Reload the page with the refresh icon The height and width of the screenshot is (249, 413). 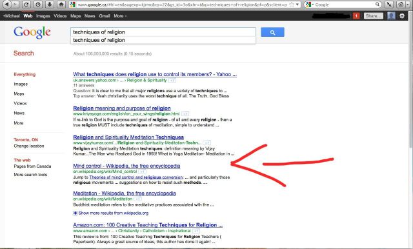[26, 5]
